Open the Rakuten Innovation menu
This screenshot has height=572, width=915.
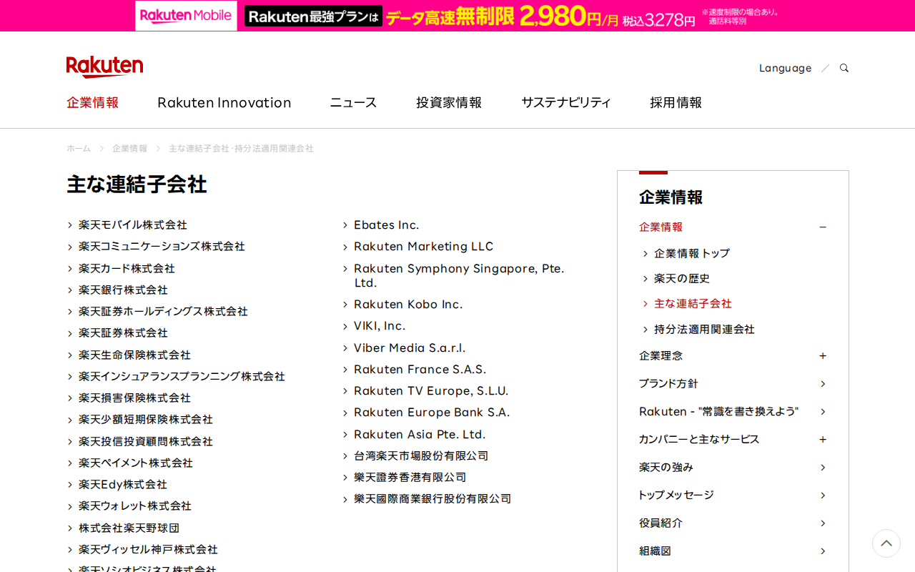(x=224, y=102)
